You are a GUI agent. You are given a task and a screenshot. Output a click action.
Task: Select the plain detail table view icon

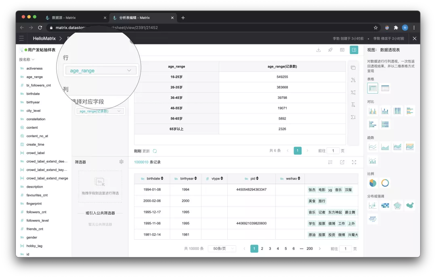click(385, 88)
